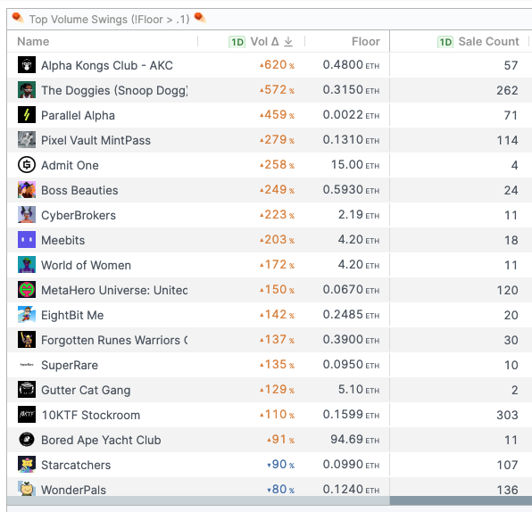This screenshot has width=532, height=512.
Task: Open the 10KTF Stockroom collection name
Action: [x=90, y=415]
